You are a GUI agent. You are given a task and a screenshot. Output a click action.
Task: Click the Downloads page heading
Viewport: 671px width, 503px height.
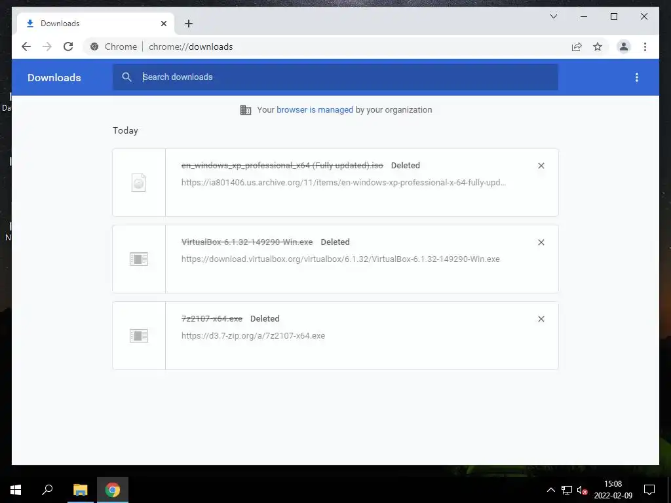click(x=54, y=78)
